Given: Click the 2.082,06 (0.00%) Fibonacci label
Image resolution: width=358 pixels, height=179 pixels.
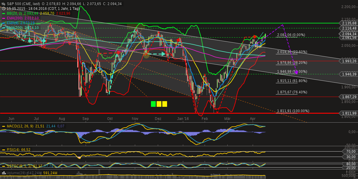Looking at the screenshot, I should (x=290, y=35).
